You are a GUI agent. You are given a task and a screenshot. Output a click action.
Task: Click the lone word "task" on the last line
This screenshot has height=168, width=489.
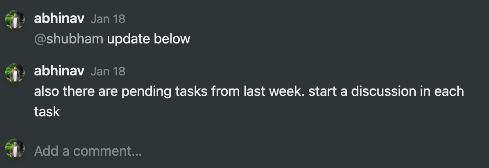(x=47, y=111)
